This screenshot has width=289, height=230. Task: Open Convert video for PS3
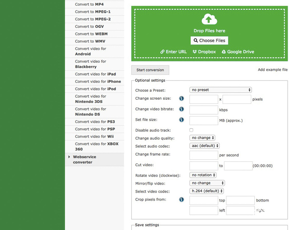click(95, 122)
